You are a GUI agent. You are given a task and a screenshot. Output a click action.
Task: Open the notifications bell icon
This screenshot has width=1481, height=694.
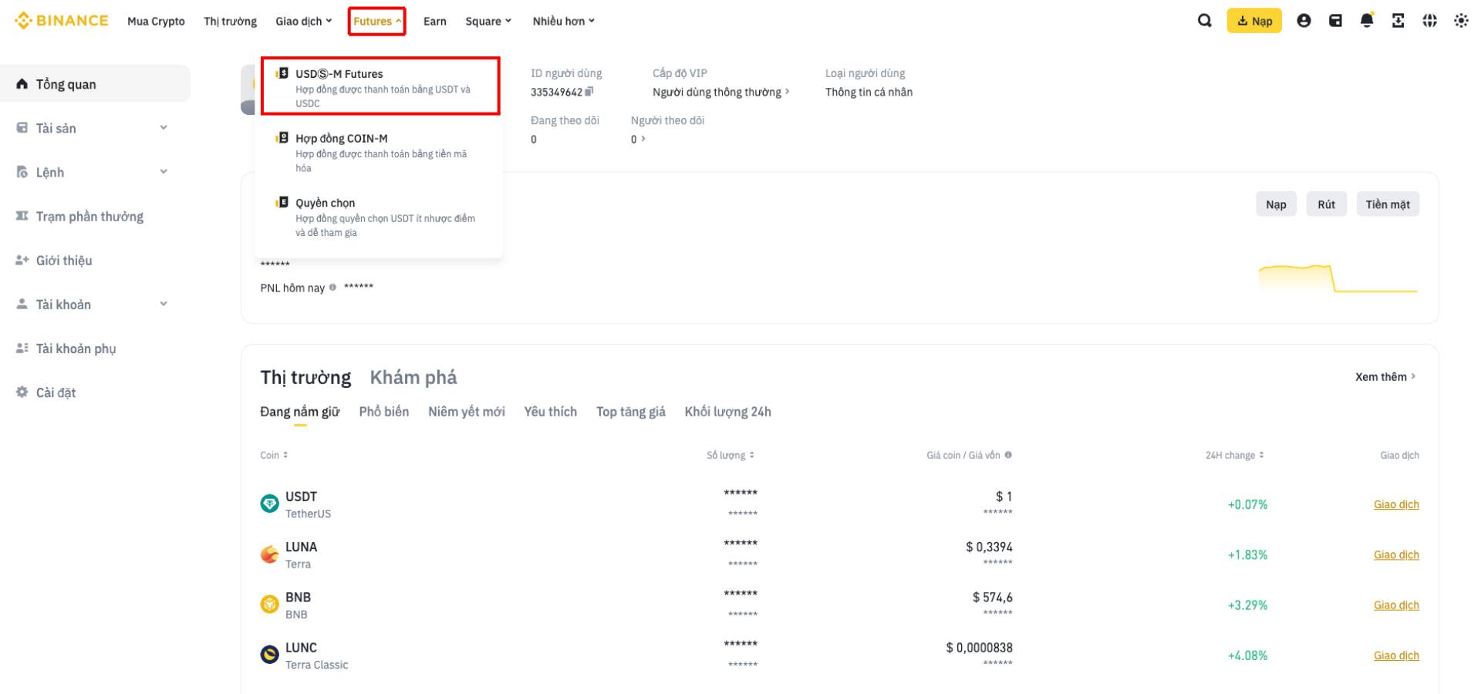click(1367, 21)
